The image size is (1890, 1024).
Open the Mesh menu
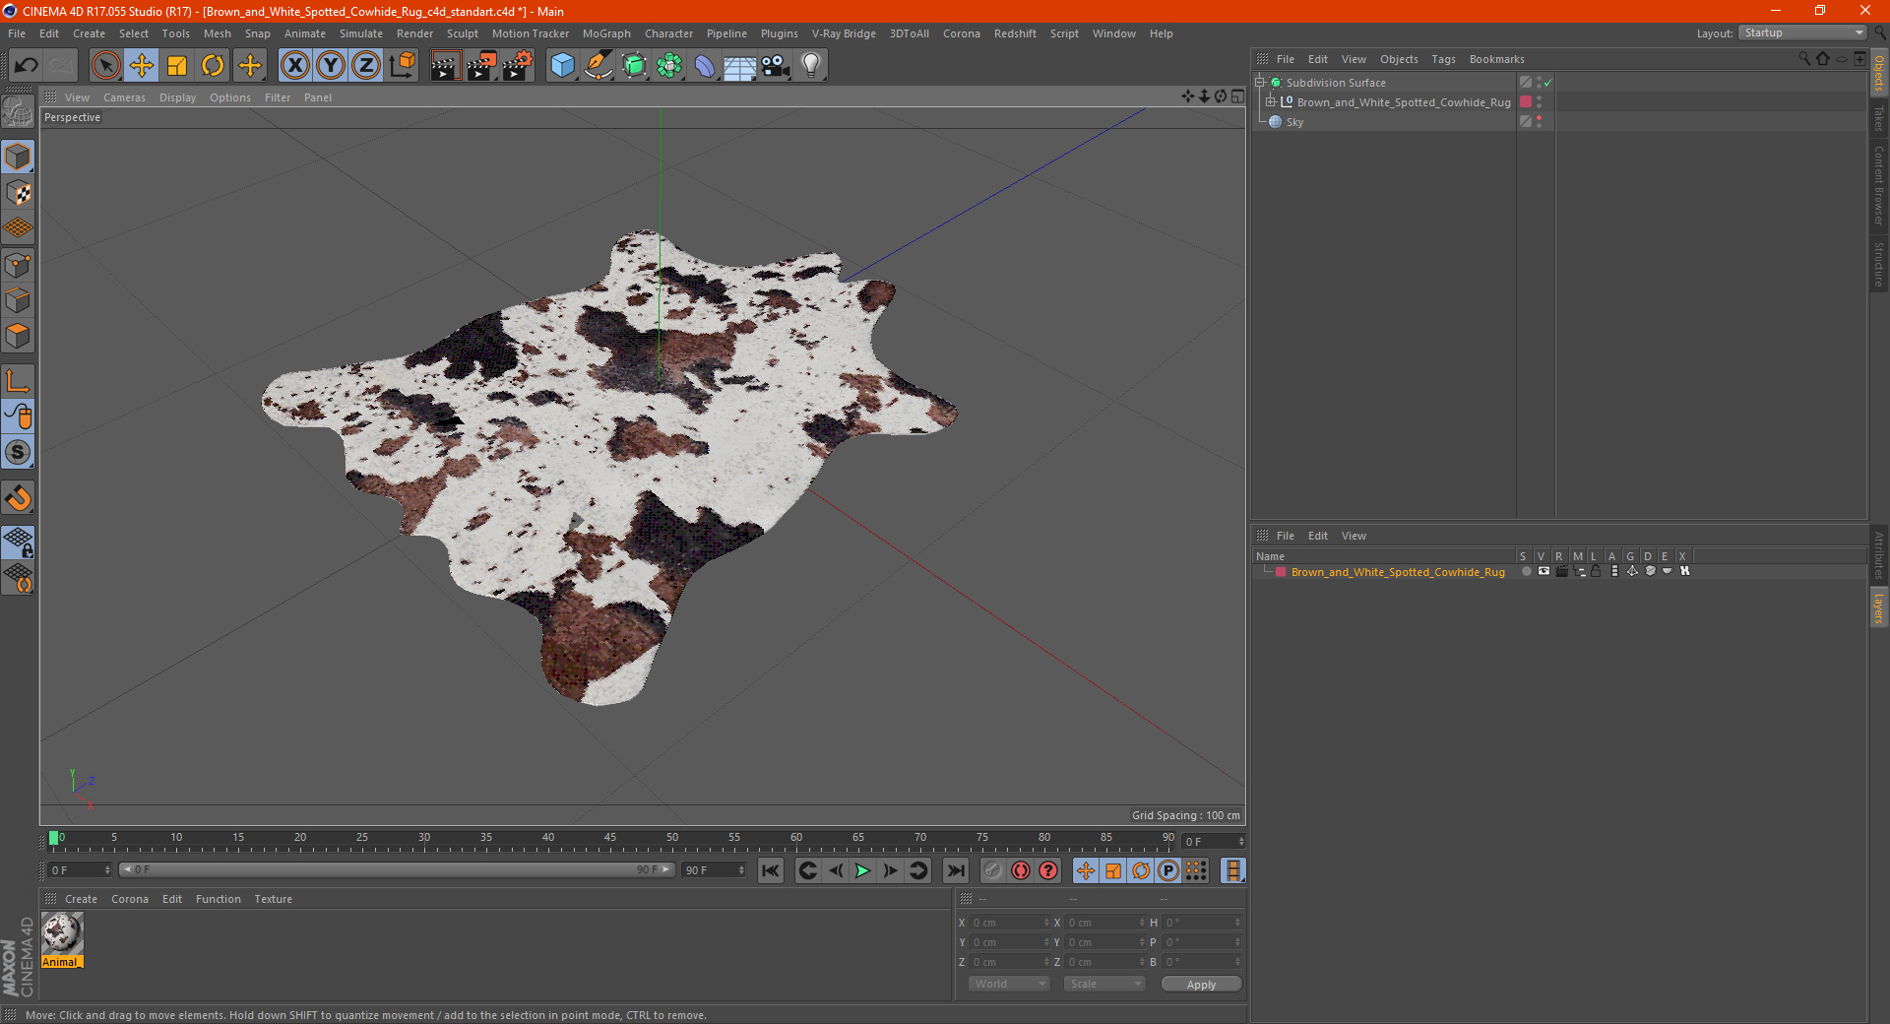217,33
